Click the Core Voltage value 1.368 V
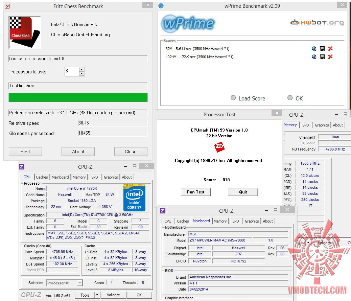 tap(105, 207)
